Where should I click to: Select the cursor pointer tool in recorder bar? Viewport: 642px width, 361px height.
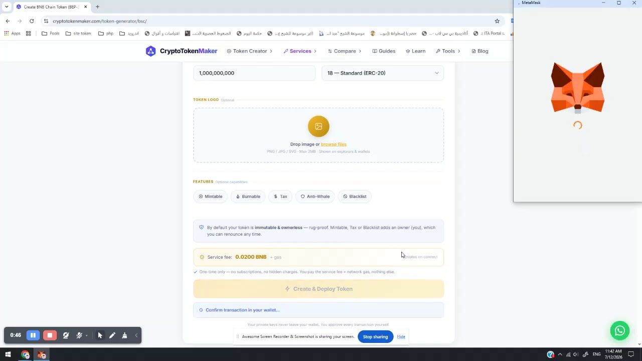100,335
